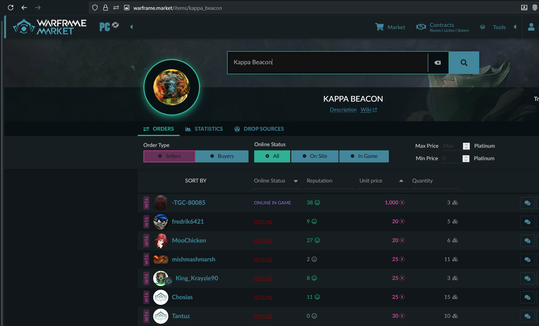
Task: Switch to the Orders tab
Action: [159, 129]
